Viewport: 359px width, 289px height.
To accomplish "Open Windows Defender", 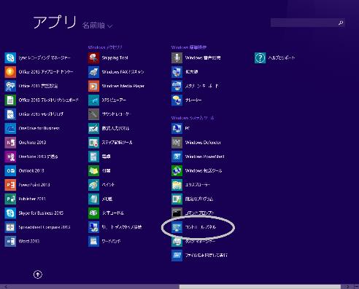I will (x=196, y=143).
